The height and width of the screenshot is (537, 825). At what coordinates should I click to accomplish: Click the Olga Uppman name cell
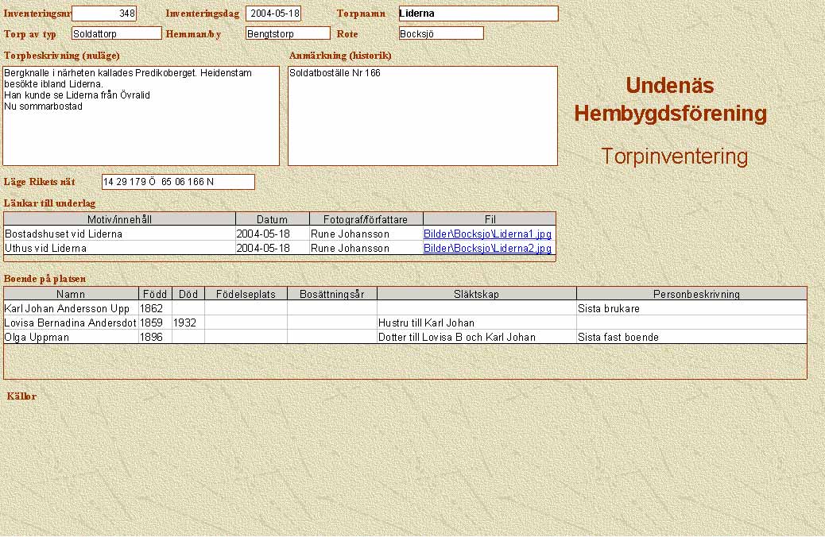71,338
